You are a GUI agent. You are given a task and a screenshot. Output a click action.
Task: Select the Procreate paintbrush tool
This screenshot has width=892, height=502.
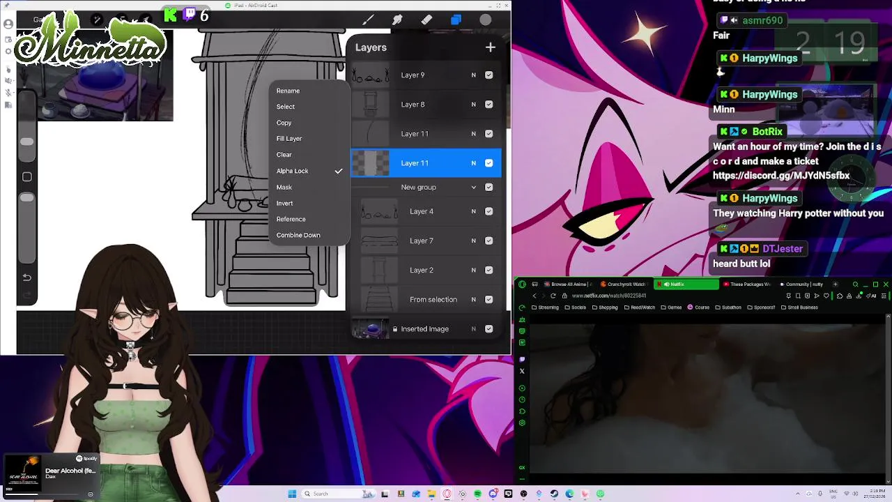pyautogui.click(x=368, y=20)
